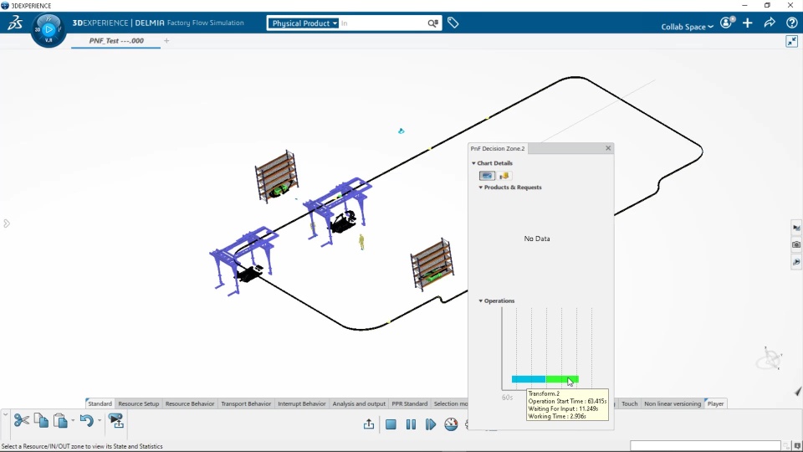Screen dimensions: 803x452
Task: Click the tag icon beside search field
Action: [x=453, y=23]
